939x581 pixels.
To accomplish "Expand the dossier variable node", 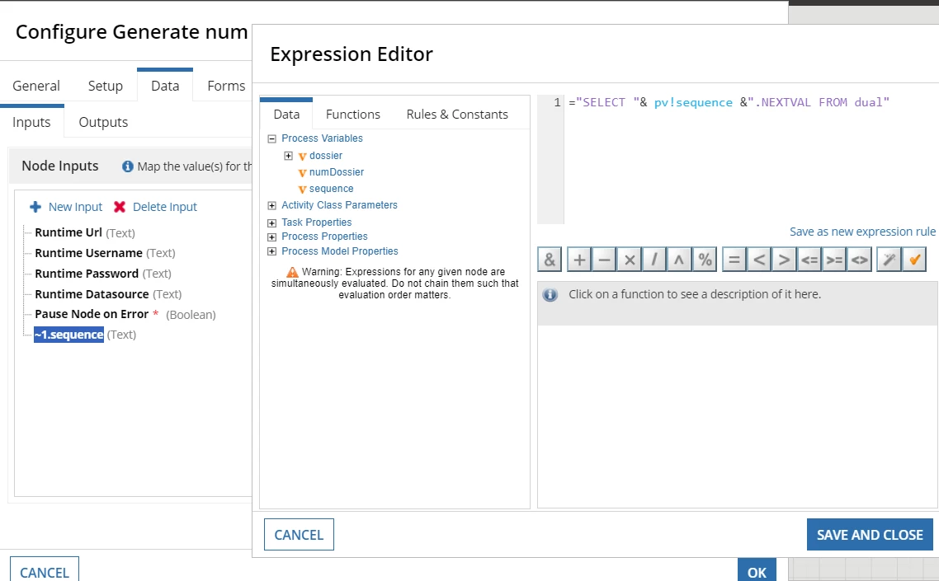I will (x=288, y=156).
